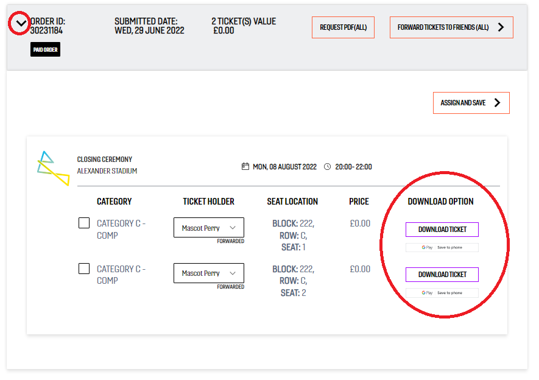Collapse the order 30231184 chevron

click(21, 23)
